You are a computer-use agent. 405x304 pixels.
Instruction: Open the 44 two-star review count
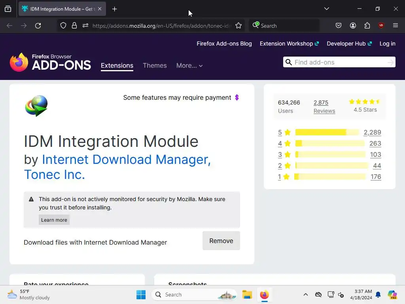377,166
